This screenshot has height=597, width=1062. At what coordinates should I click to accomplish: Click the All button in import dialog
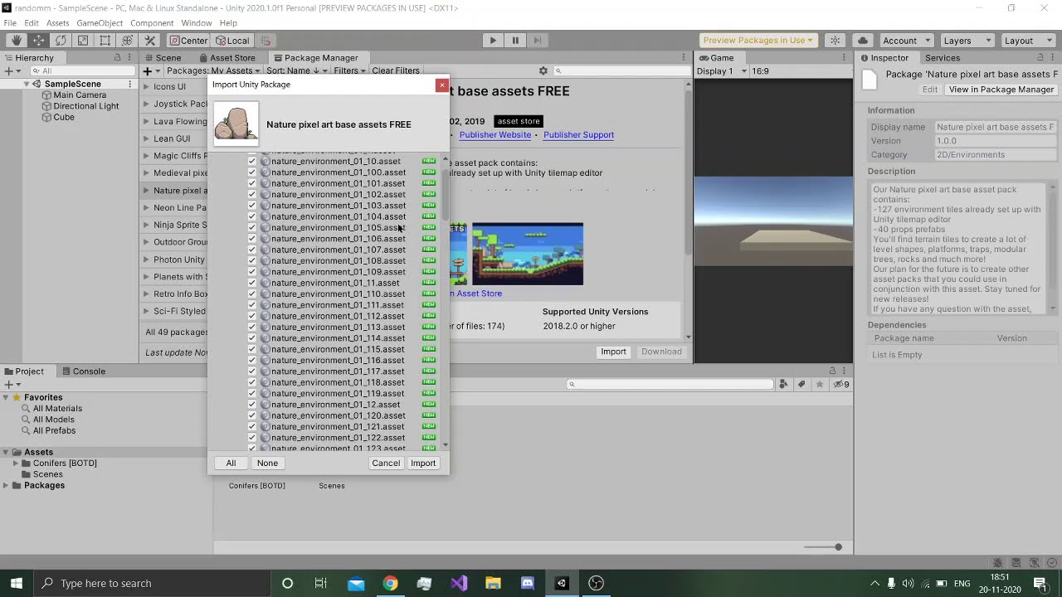231,464
